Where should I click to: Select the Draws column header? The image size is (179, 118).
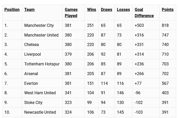click(x=106, y=9)
